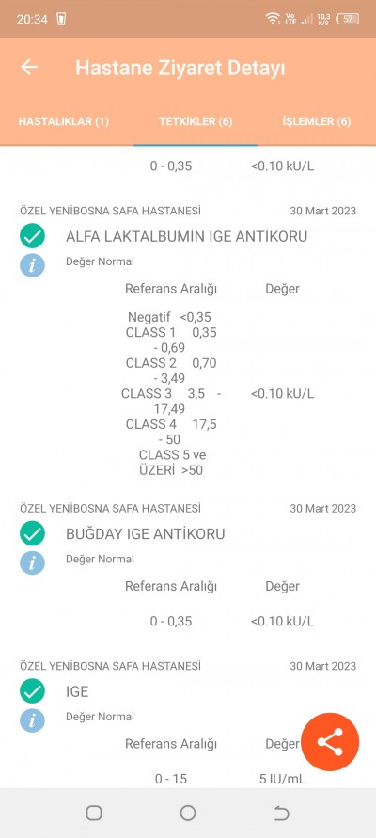
Task: Tap the Wi-Fi status icon
Action: click(x=273, y=19)
